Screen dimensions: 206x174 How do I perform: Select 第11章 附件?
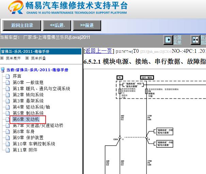[25, 150]
